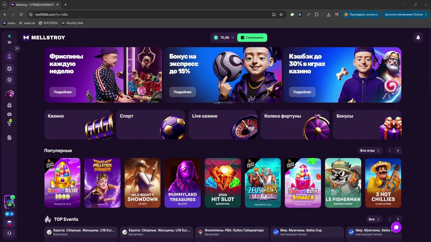Open the live chat bubble
This screenshot has width=431, height=242.
(396, 227)
